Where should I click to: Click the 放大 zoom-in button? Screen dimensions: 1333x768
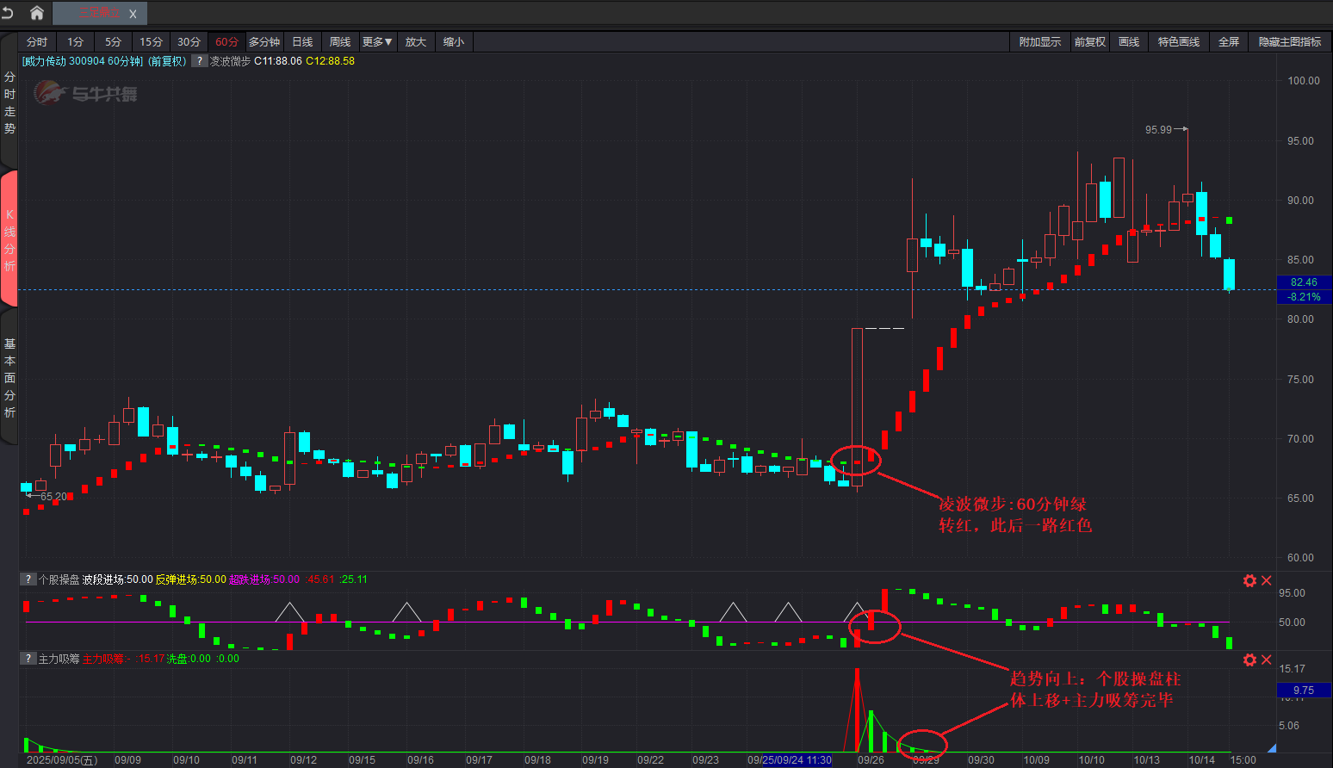416,42
